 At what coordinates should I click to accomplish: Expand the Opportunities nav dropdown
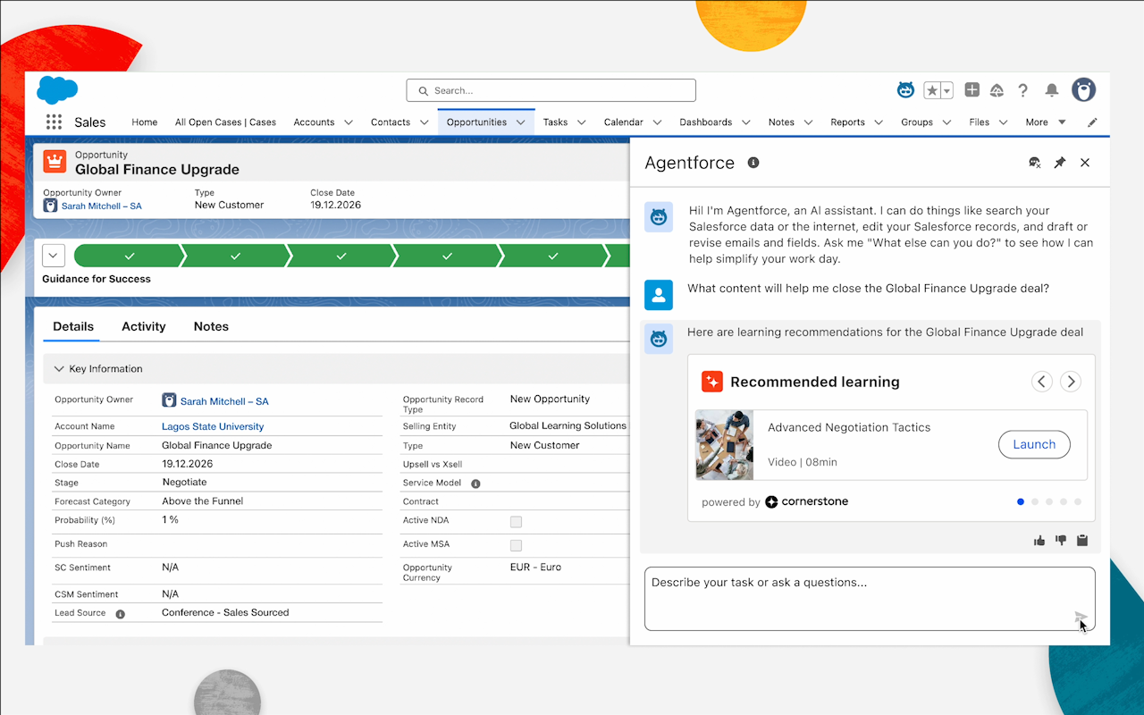(521, 122)
